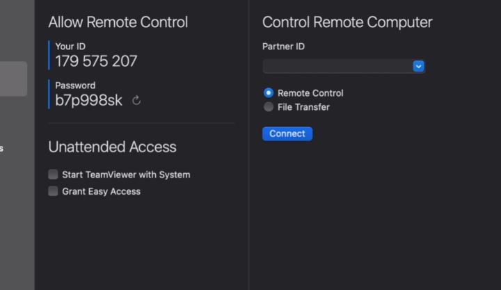501x290 pixels.
Task: Enable Start TeamViewer with System checkbox
Action: pos(53,175)
